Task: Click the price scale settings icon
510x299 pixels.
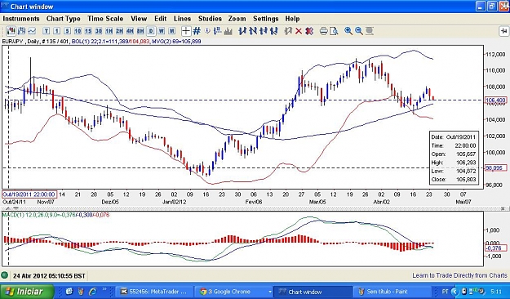Action: click(217, 31)
